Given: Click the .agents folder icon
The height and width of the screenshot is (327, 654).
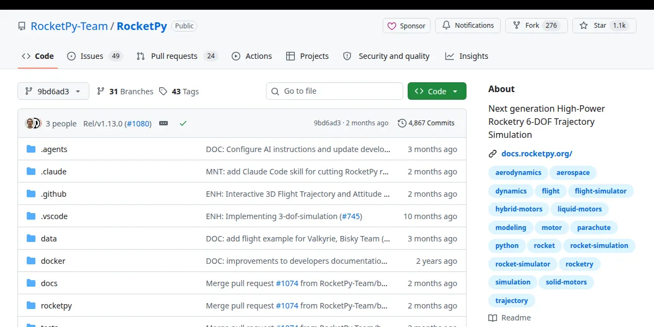Looking at the screenshot, I should coord(31,149).
